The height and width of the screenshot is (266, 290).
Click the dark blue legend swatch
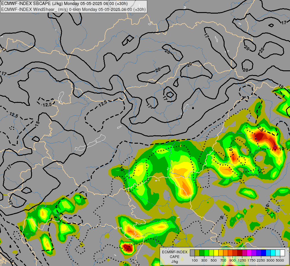[264, 253]
